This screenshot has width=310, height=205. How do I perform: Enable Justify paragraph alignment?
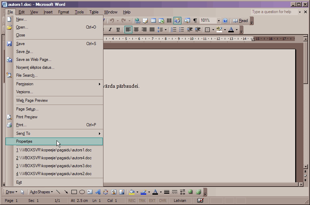(152, 30)
